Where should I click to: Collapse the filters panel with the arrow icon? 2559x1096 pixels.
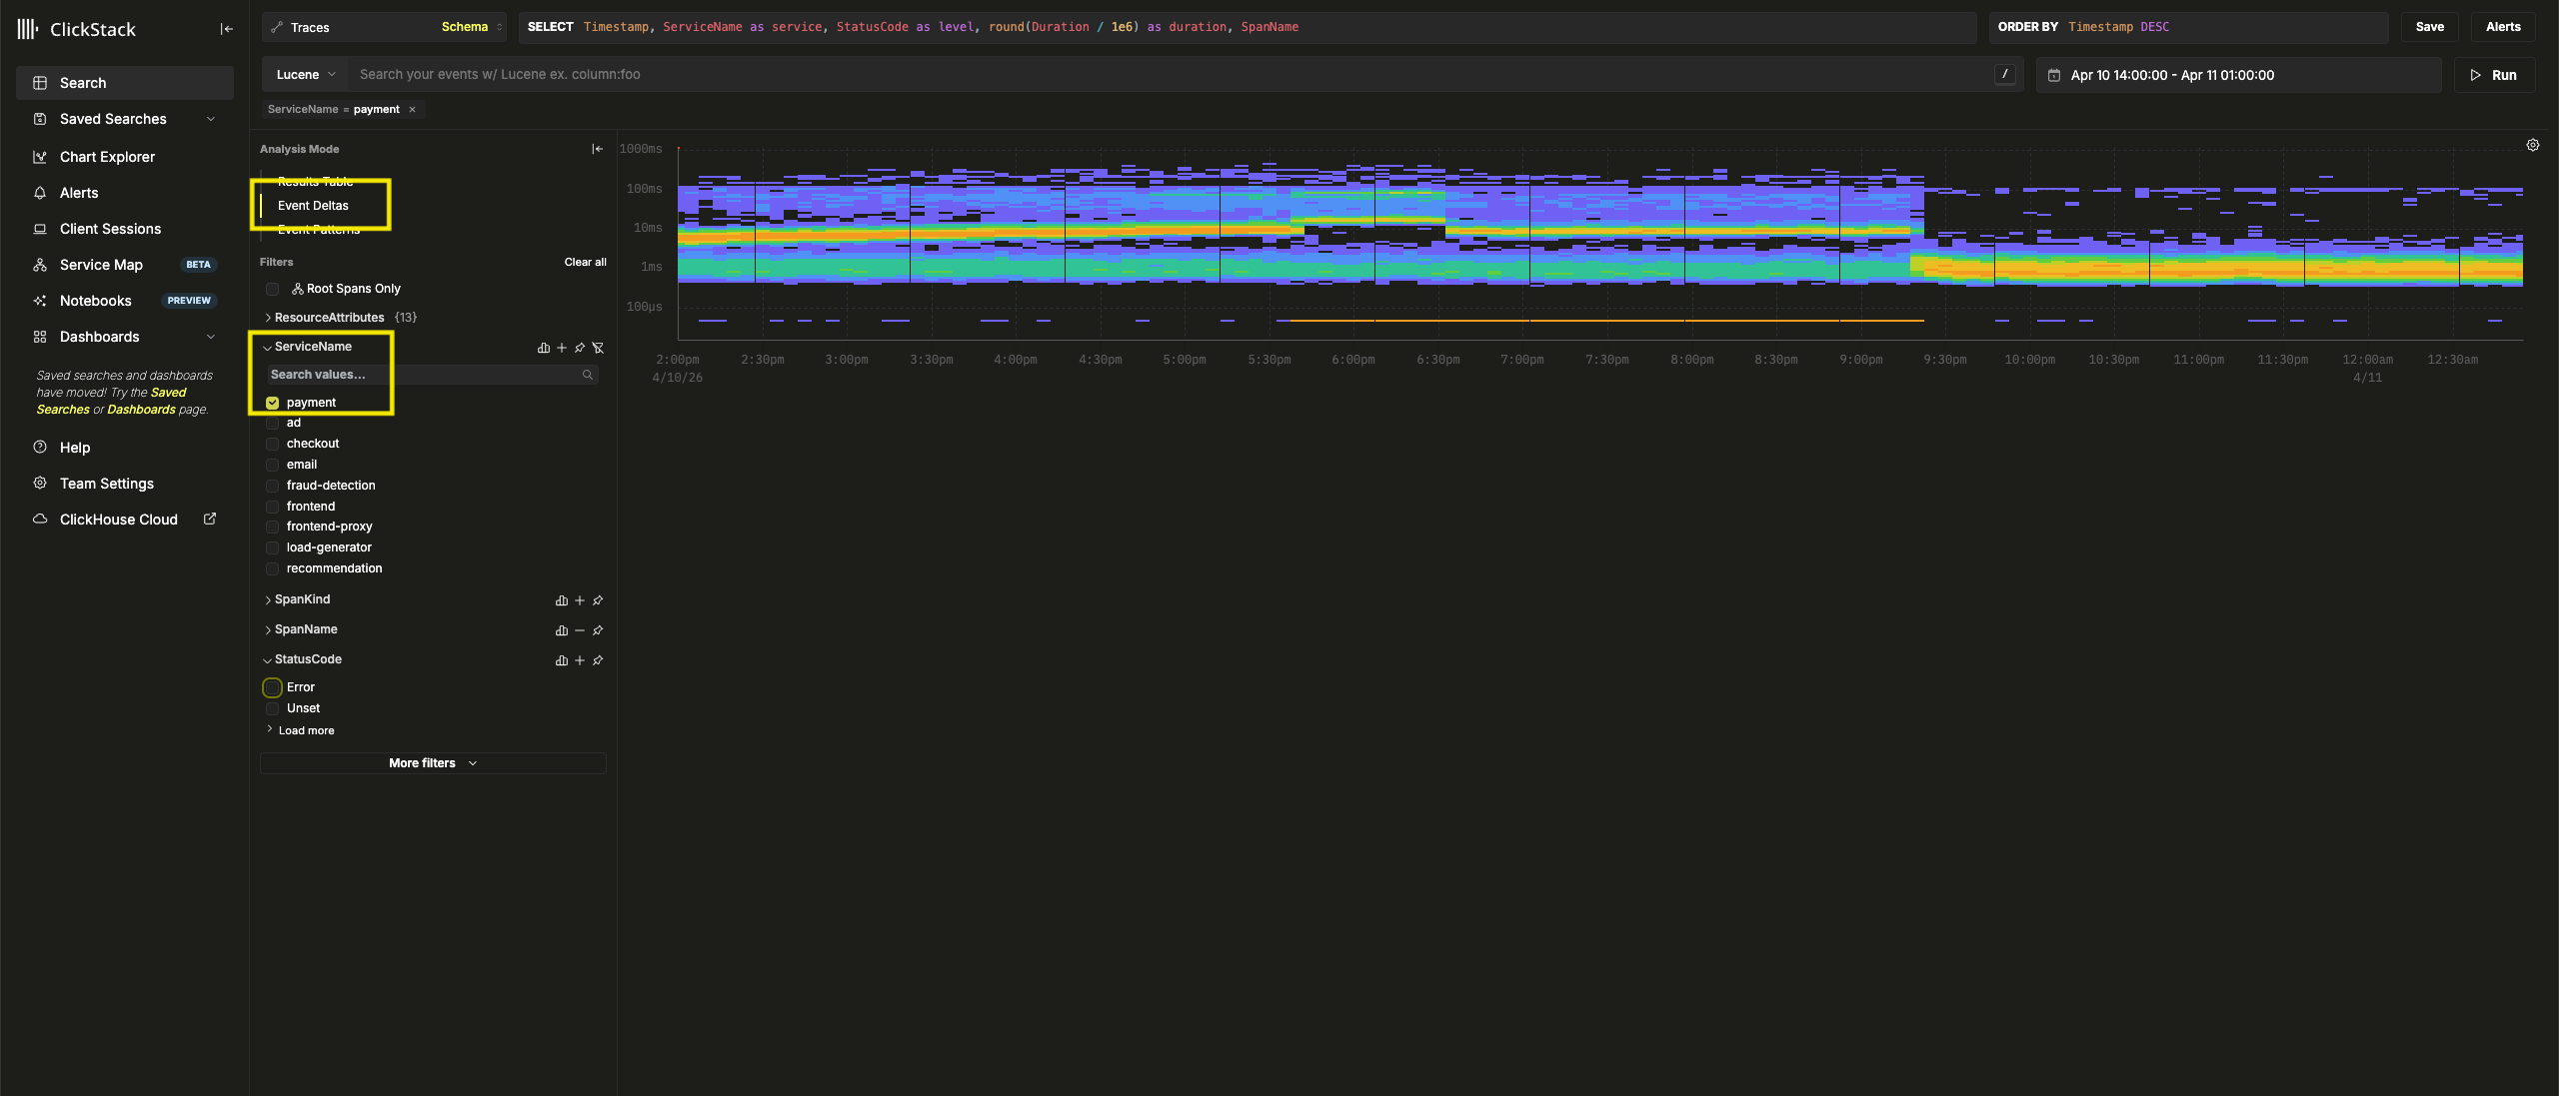click(x=597, y=149)
